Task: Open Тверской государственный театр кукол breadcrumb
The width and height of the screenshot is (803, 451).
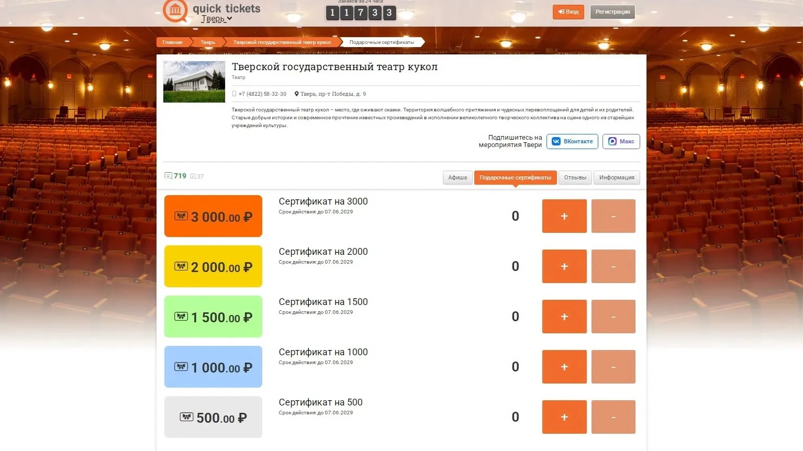Action: (282, 42)
